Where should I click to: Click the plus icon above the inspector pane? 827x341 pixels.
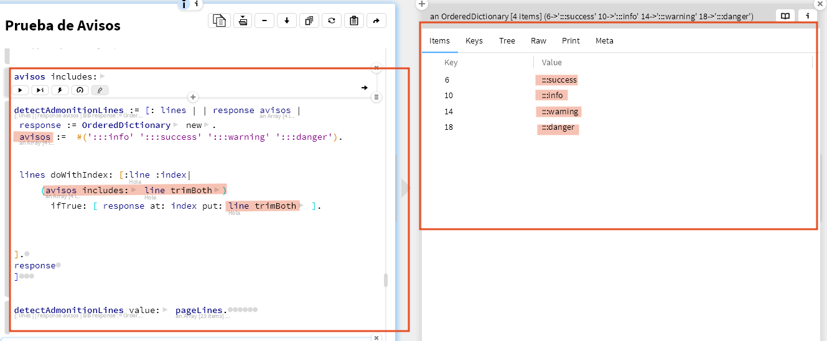[x=421, y=4]
